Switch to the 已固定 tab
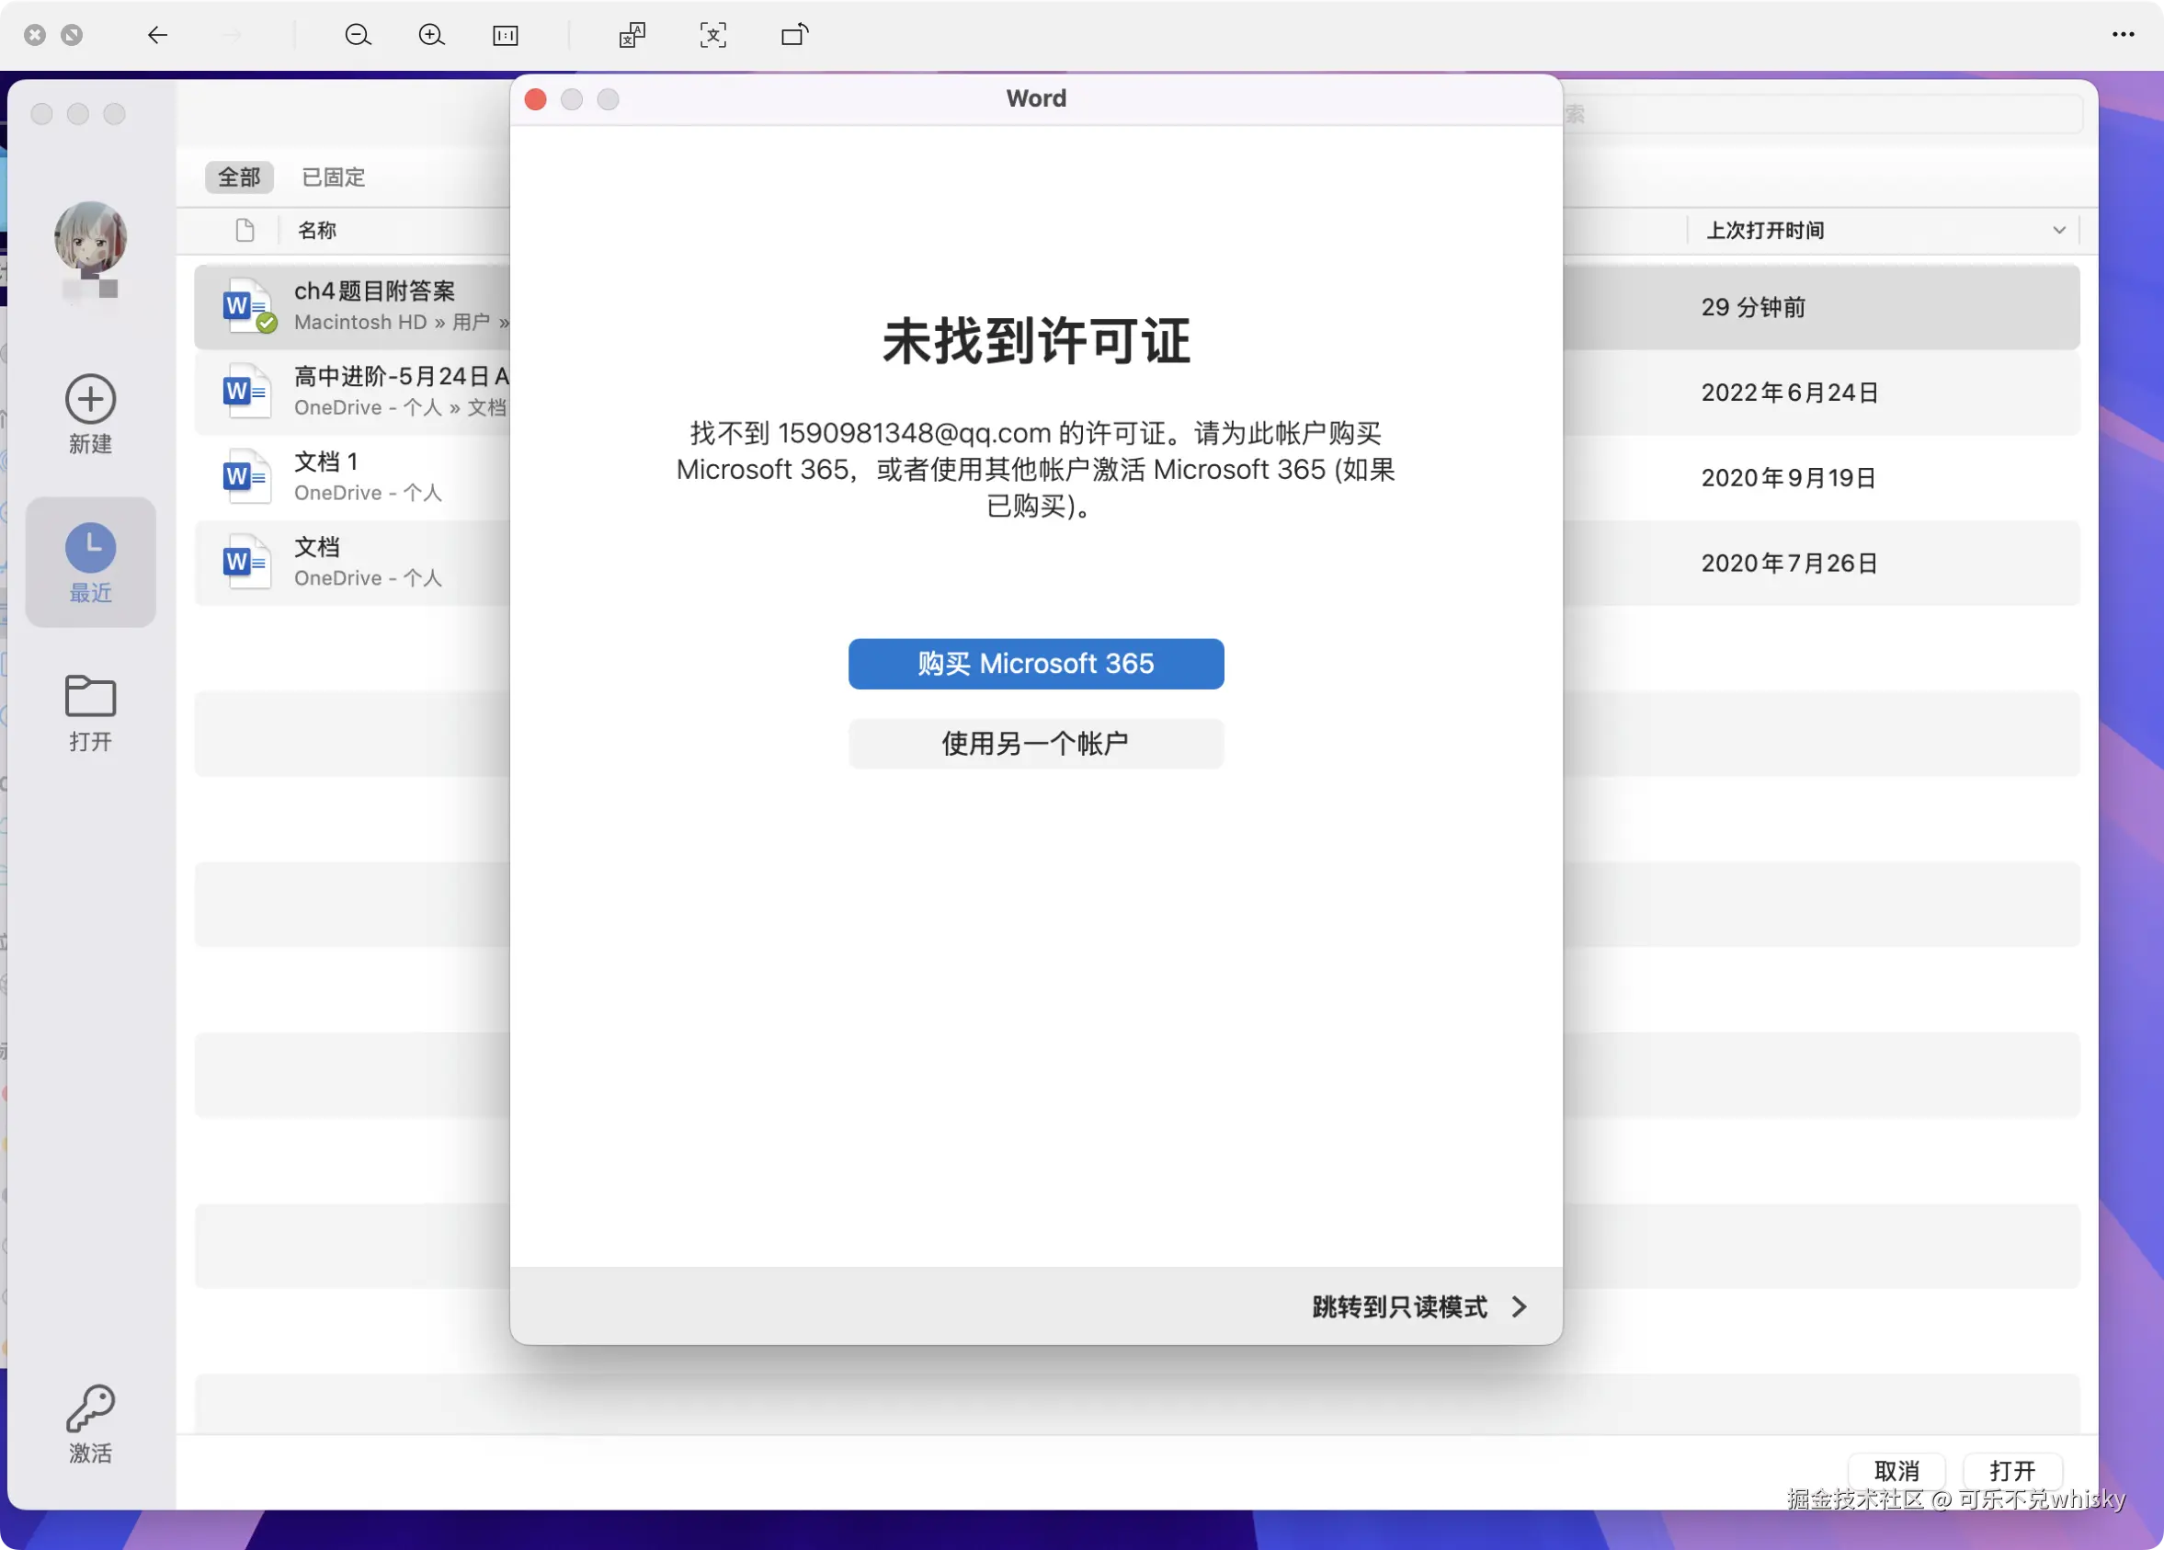The width and height of the screenshot is (2164, 1550). pyautogui.click(x=331, y=177)
